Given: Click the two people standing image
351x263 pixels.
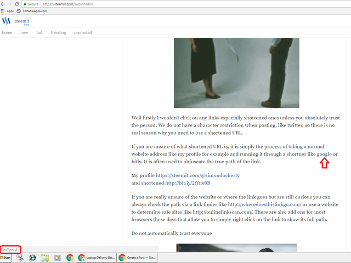Looking at the screenshot, I should tap(236, 73).
